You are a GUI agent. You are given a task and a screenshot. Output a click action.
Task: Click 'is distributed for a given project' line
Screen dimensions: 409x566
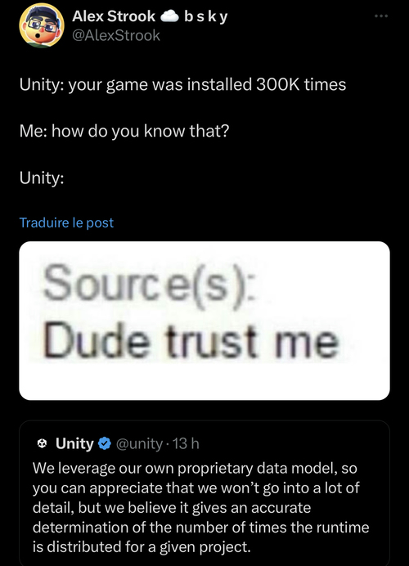pyautogui.click(x=142, y=546)
